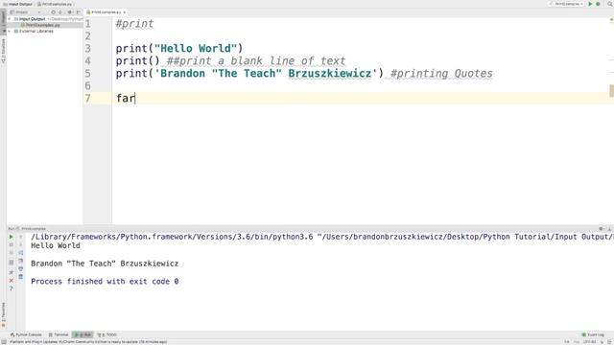Open the TODO tool window
614x345 pixels.
106,334
